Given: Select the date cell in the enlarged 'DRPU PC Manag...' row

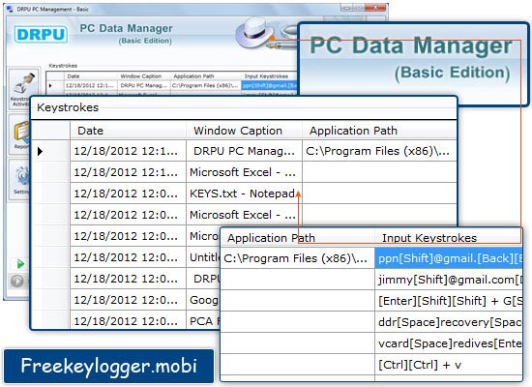Looking at the screenshot, I should coord(128,151).
